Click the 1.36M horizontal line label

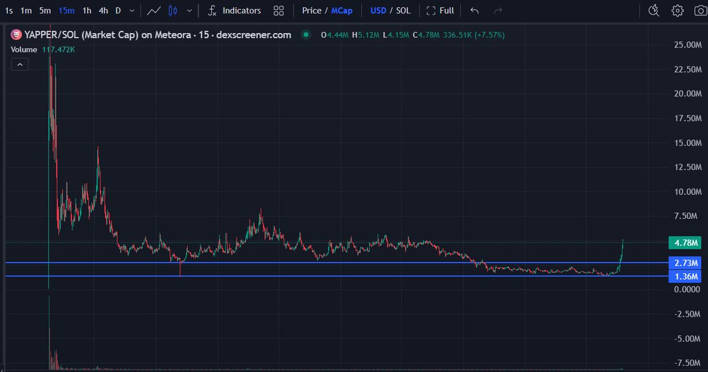coord(684,276)
